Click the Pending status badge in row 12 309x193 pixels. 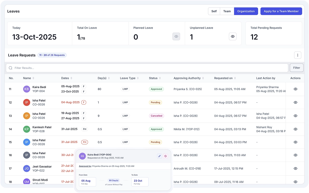point(155,102)
